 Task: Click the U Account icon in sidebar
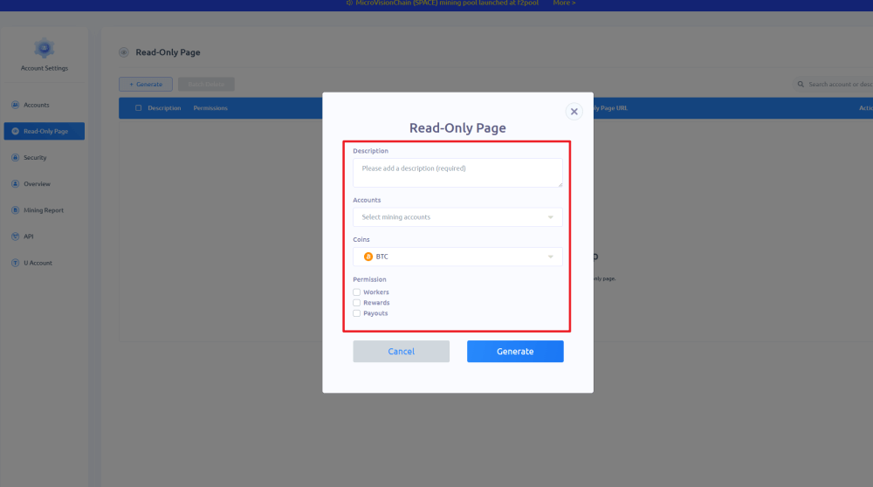pos(16,263)
